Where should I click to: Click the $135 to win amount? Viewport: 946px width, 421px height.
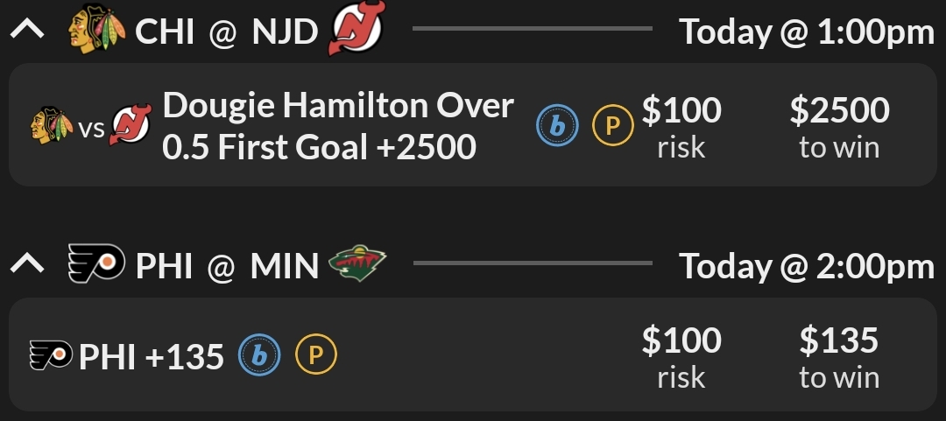coord(839,356)
